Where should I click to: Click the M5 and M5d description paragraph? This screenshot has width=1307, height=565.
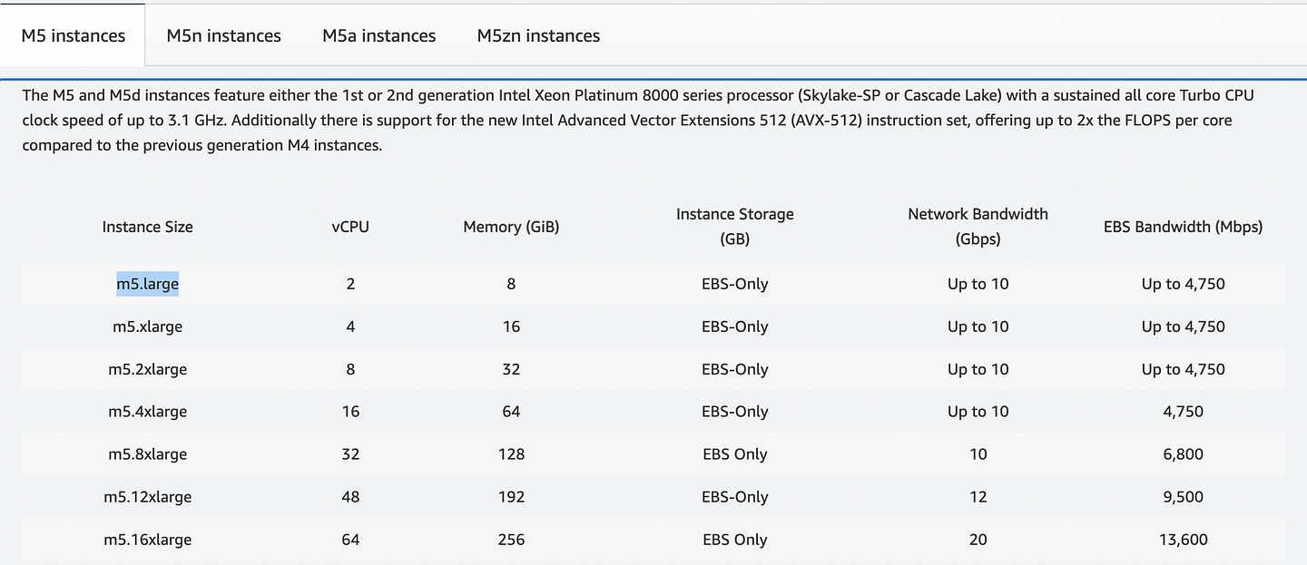(x=639, y=120)
